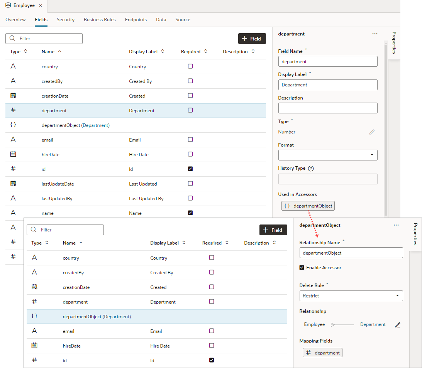Switch to the Security tab

[66, 20]
